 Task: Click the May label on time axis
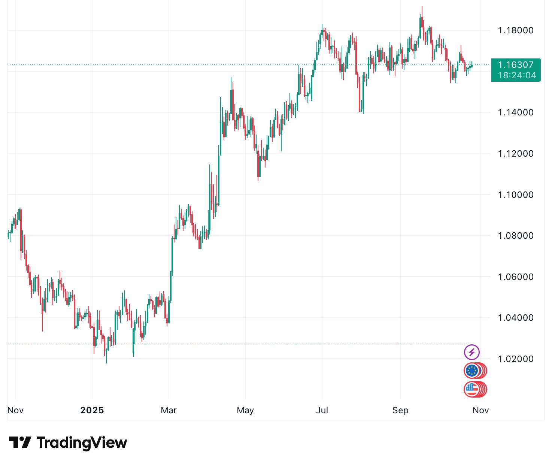(245, 410)
